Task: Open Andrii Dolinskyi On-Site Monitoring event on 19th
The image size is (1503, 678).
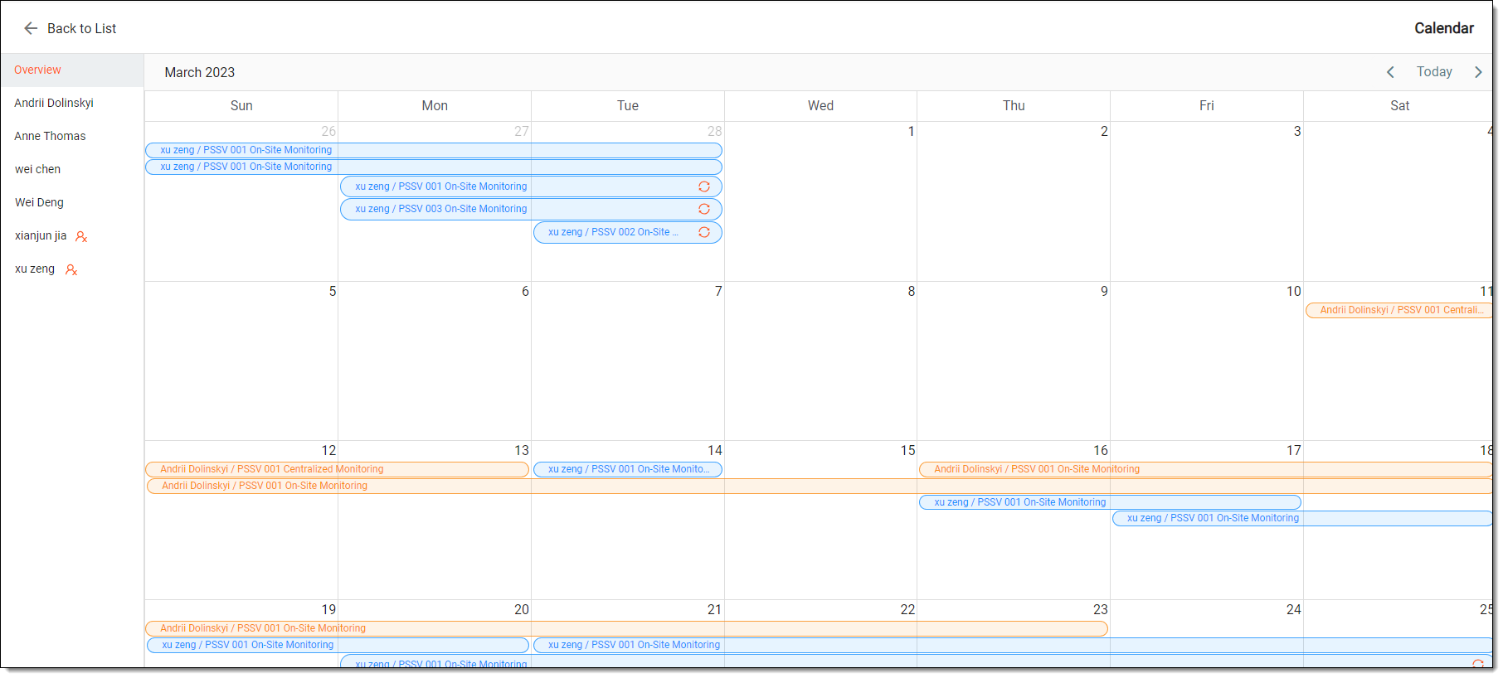Action: [x=627, y=628]
